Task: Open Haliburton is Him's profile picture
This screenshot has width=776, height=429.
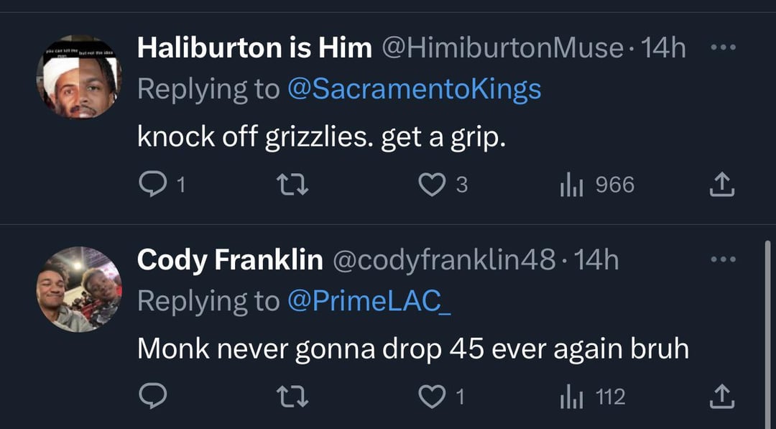Action: (x=79, y=77)
